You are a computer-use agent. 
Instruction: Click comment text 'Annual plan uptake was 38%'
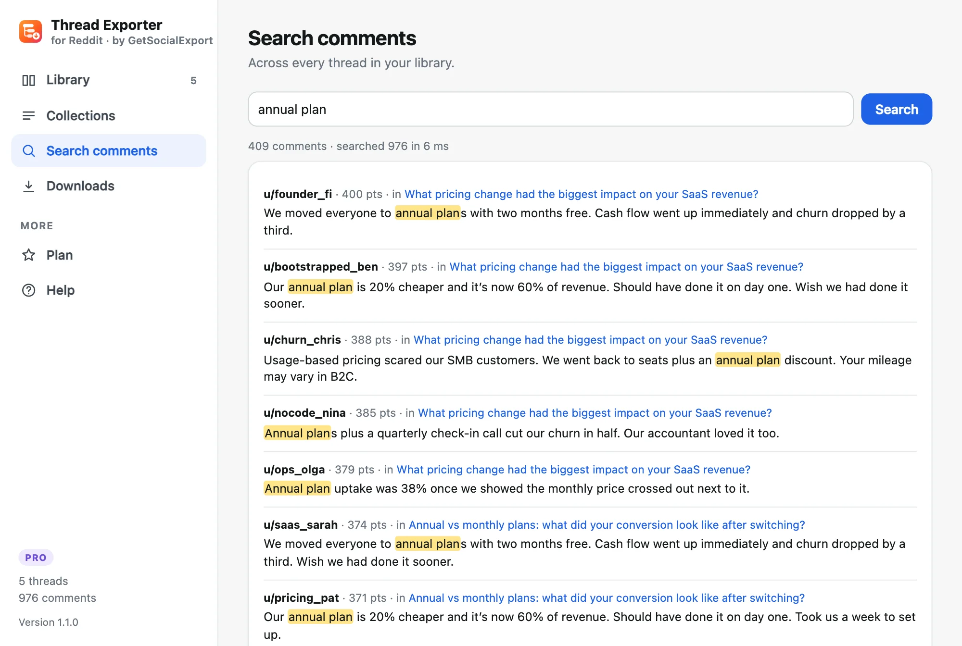coord(346,488)
